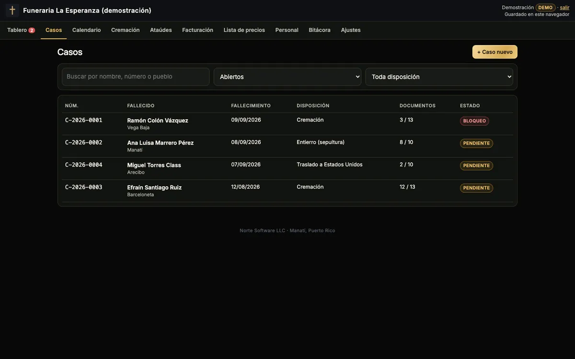Select Ana Luisa Marrero Pérez name
The image size is (575, 359).
(161, 143)
